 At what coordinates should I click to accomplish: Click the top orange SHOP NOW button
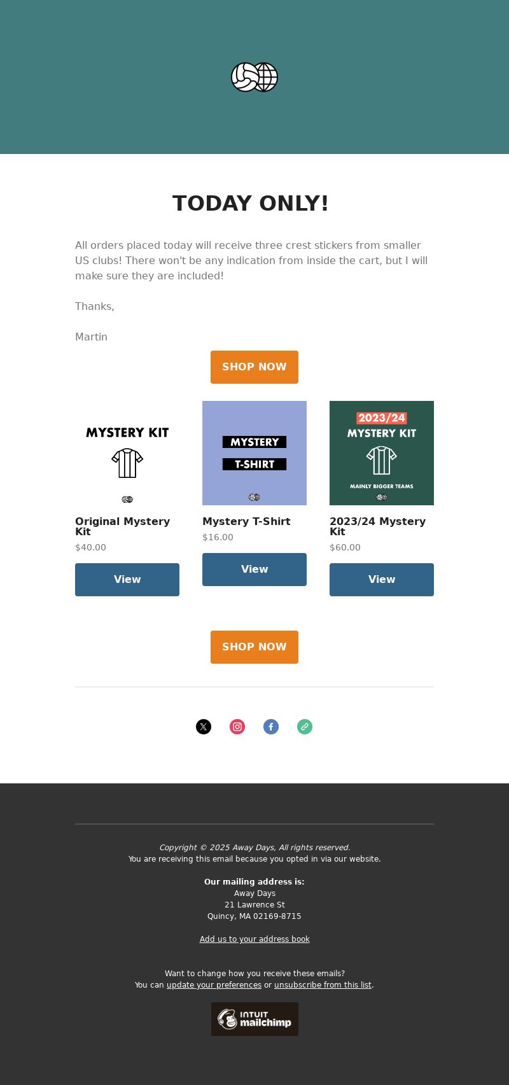pos(254,367)
